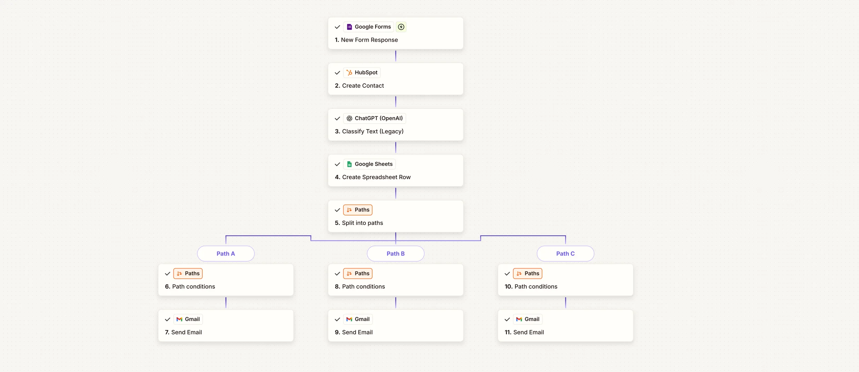Screen dimensions: 859x372
Task: Open step 6 Path conditions
Action: [226, 280]
